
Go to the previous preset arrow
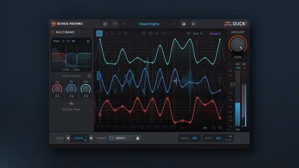coord(124,24)
